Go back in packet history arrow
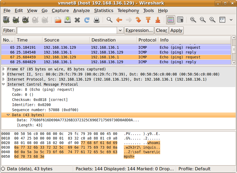237x173 pixels. coord(119,20)
